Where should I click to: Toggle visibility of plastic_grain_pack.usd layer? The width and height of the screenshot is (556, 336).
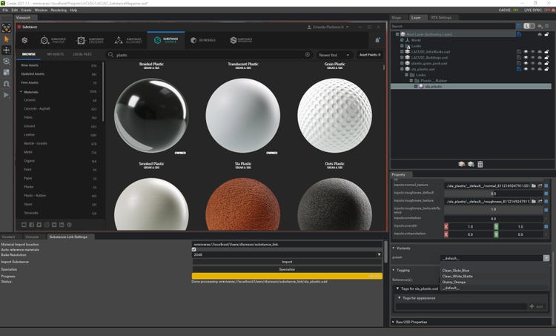click(x=526, y=64)
